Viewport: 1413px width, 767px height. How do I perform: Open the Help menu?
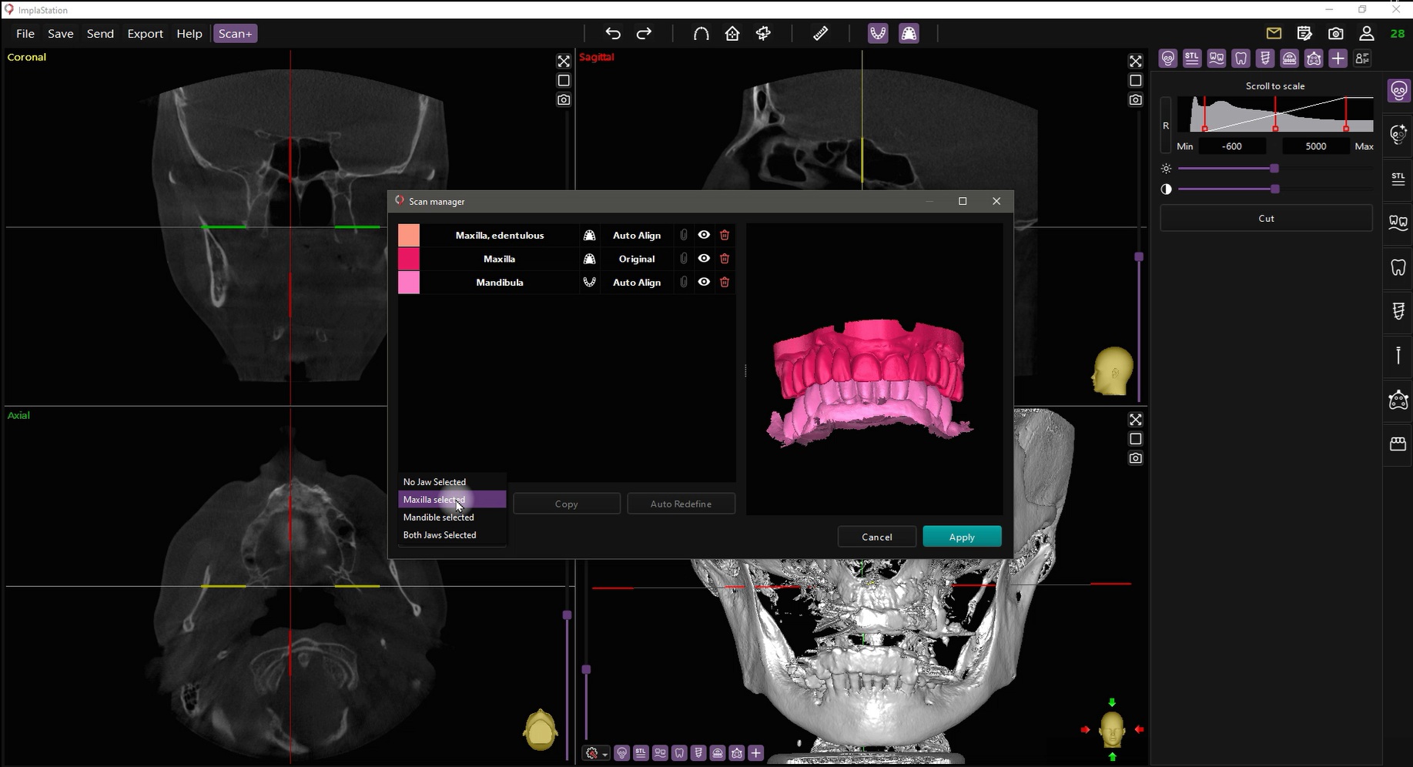[189, 34]
